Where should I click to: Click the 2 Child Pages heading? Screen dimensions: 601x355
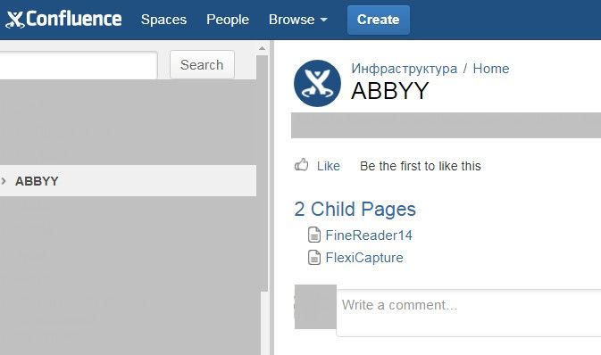[355, 209]
